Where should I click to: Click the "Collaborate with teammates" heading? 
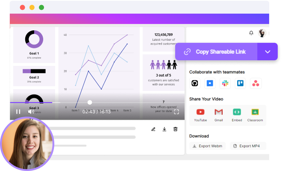click(x=217, y=72)
